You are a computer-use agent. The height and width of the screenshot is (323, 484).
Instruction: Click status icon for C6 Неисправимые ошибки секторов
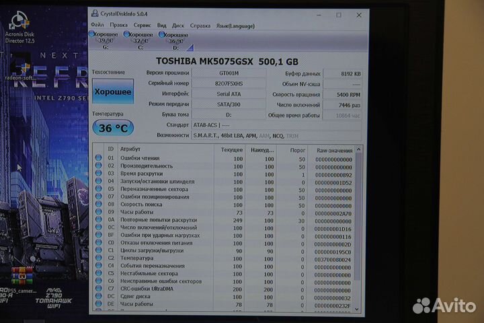click(98, 281)
